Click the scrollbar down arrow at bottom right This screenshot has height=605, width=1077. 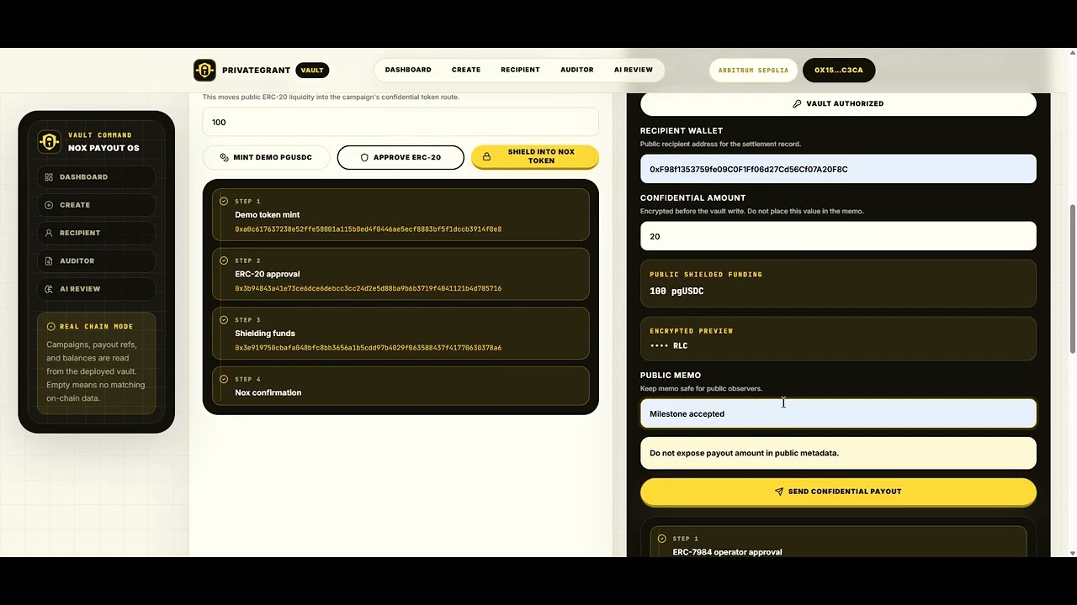point(1072,553)
